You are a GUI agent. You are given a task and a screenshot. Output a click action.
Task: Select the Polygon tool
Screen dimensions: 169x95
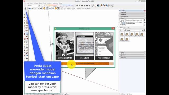pyautogui.click(x=27, y=26)
